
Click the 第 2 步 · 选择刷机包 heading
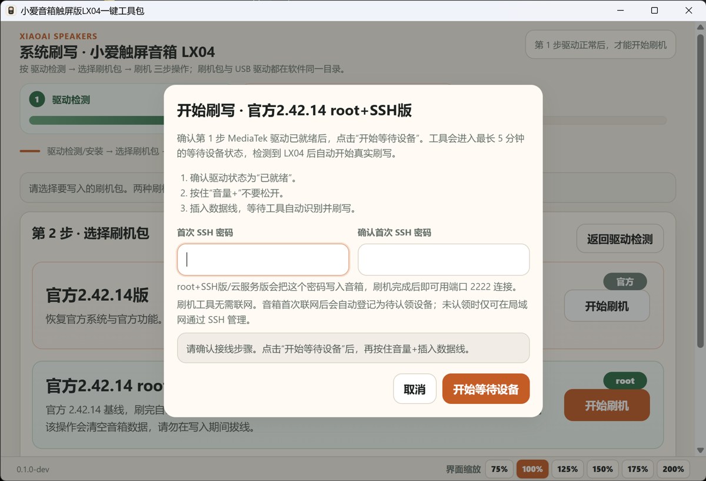tap(91, 233)
